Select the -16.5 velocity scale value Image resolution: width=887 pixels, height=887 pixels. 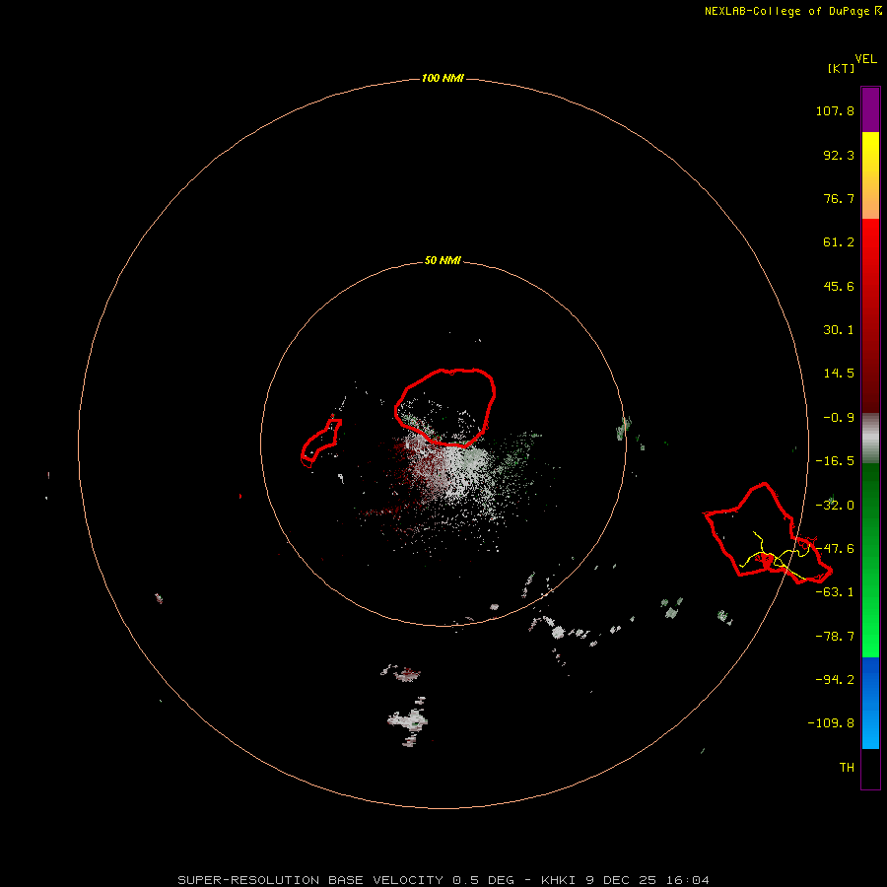(835, 461)
